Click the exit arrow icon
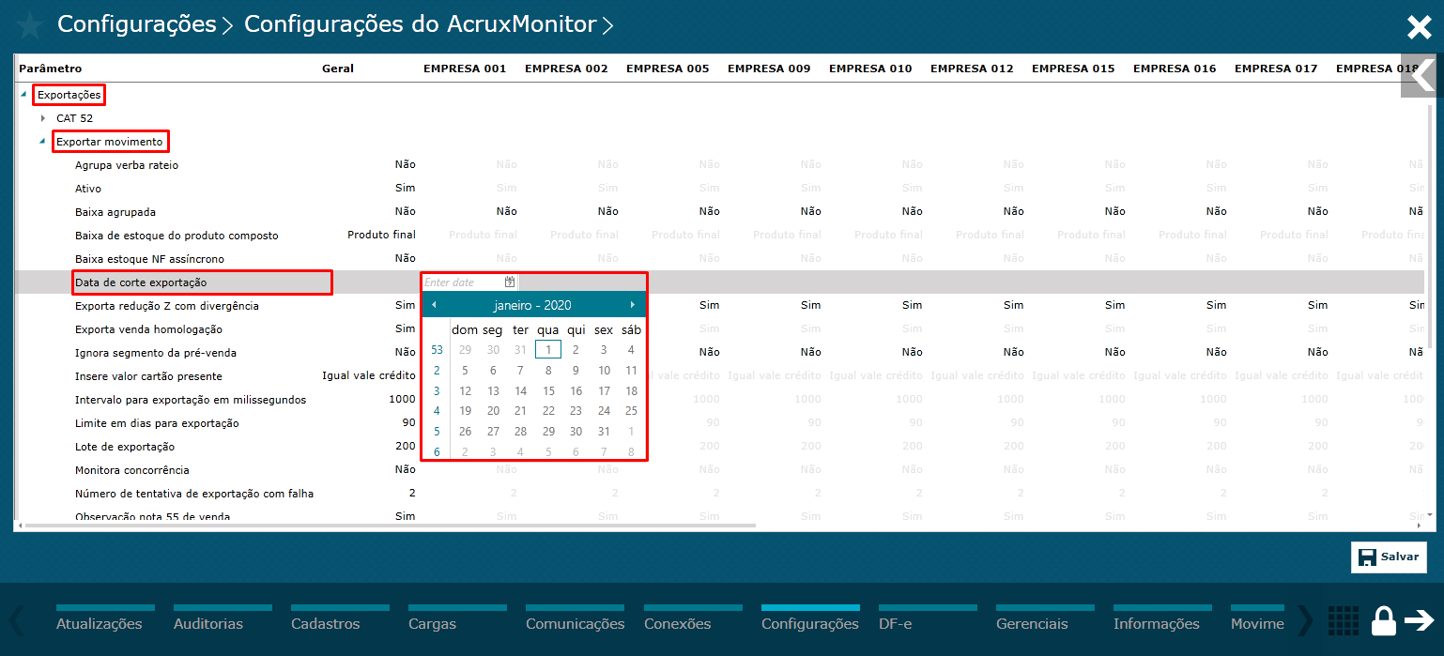Screen dimensions: 1444x656 point(1419,620)
